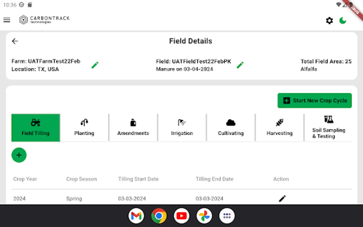
Task: Select the 2024 crop year cell
Action: [19, 199]
